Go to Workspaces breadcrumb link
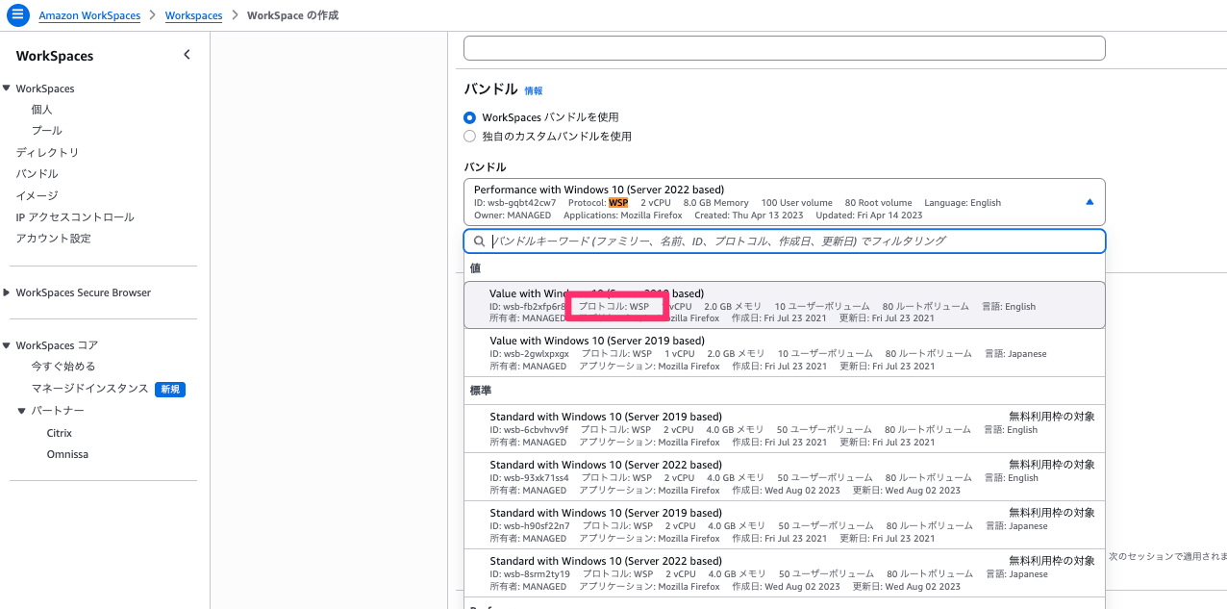1227x609 pixels. click(193, 16)
